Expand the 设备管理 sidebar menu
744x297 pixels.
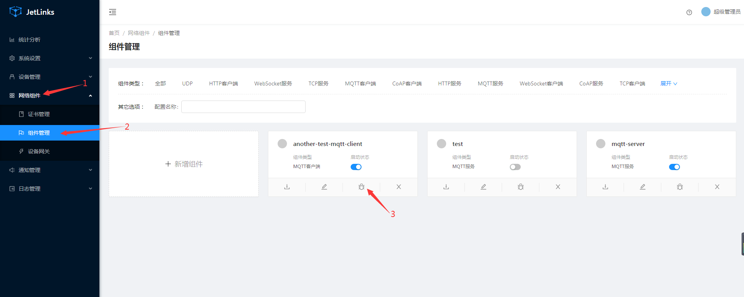50,77
